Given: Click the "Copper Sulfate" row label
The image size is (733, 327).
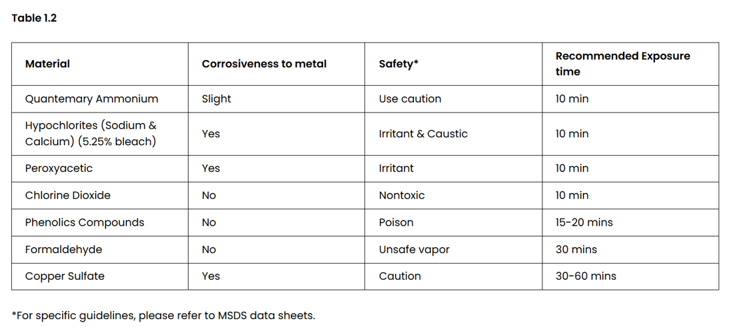Looking at the screenshot, I should 65,276.
